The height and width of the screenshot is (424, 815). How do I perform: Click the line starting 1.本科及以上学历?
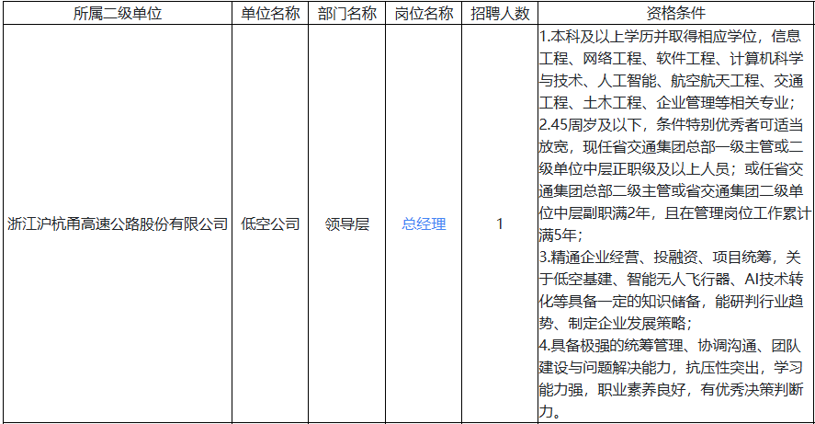coord(671,37)
